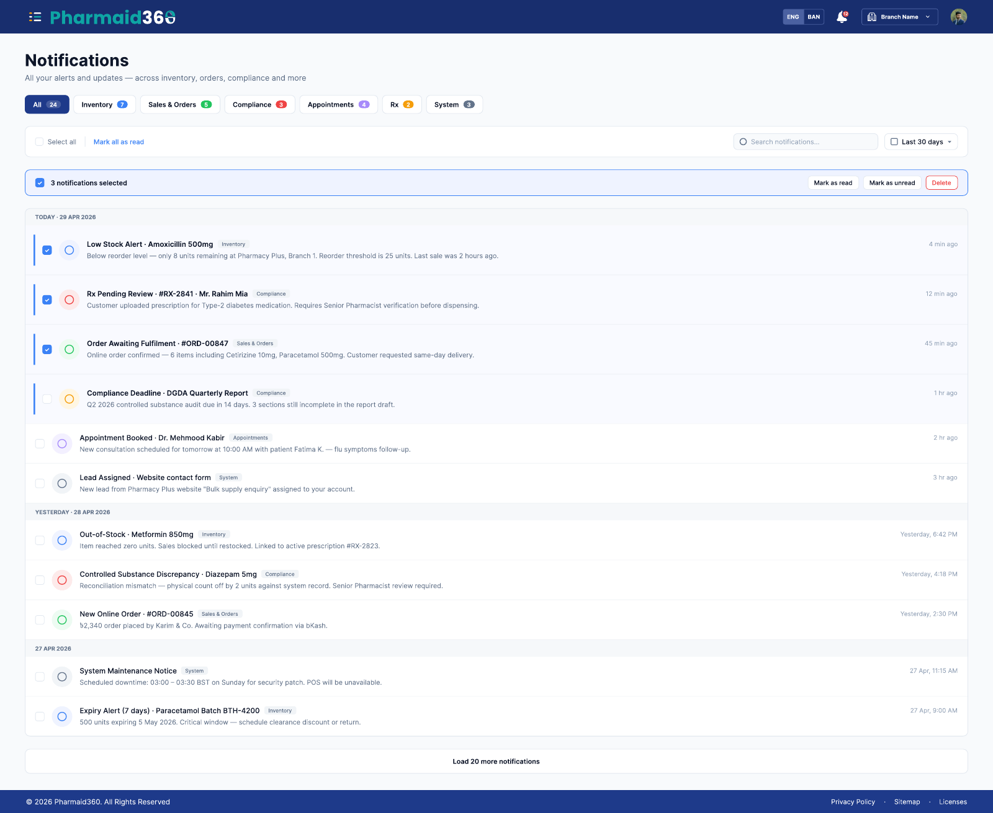
Task: Uncheck the Low Stock Alert Amoxicillin checkbox
Action: point(47,250)
